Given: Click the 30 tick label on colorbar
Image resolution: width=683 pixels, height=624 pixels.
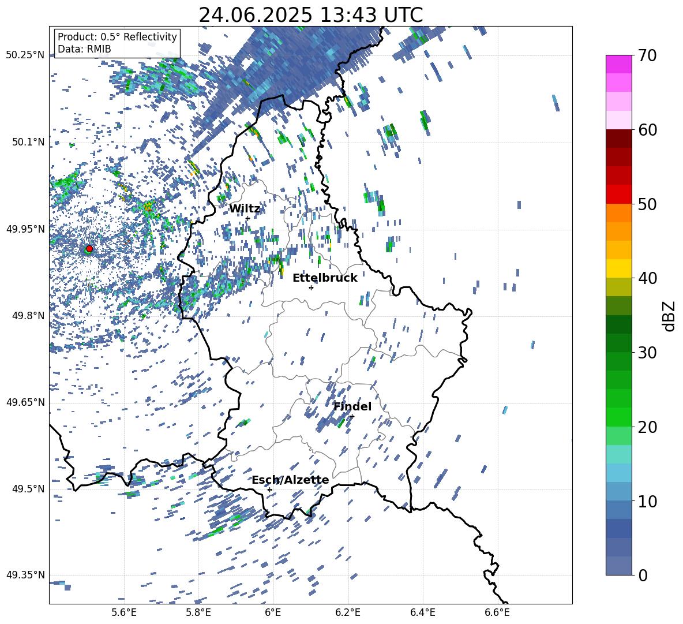Looking at the screenshot, I should [647, 352].
